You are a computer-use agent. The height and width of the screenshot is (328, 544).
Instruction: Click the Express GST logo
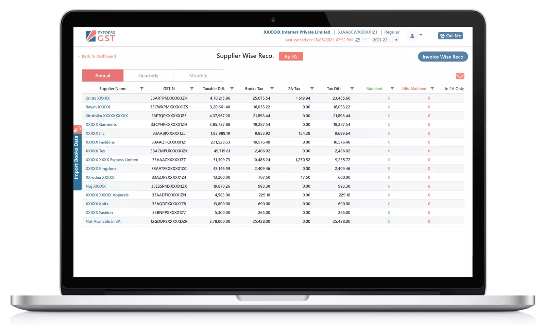100,36
